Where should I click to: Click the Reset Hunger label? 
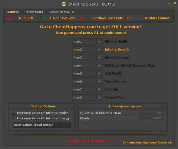[116, 82]
